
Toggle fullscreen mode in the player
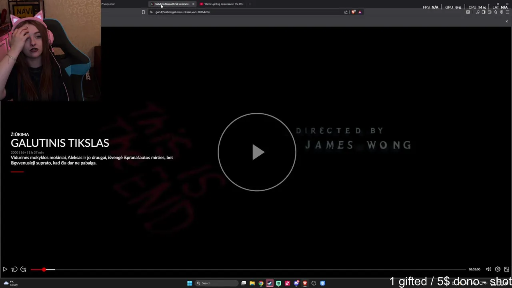[506, 270]
